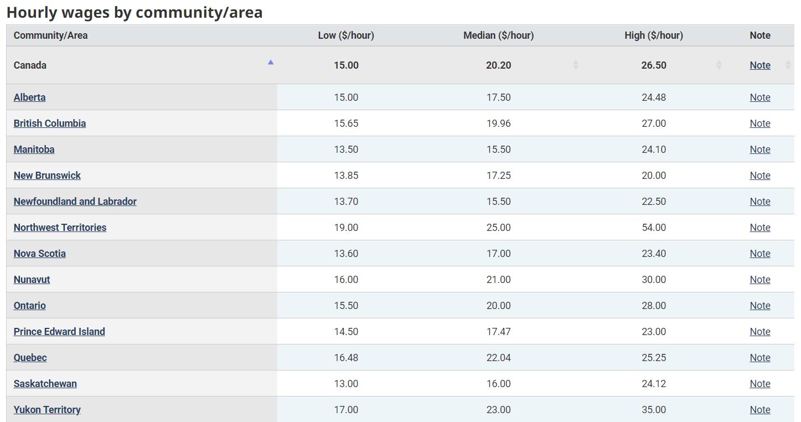Screen dimensions: 801x422
Task: Select Canada's low wage 15.00
Action: pyautogui.click(x=346, y=65)
